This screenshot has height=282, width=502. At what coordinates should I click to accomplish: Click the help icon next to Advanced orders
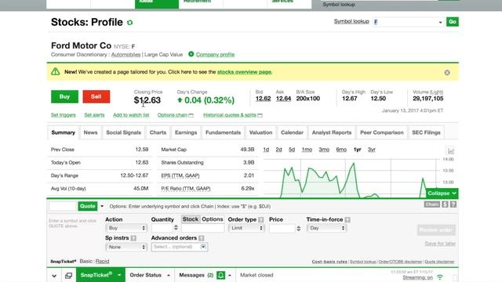click(x=202, y=238)
